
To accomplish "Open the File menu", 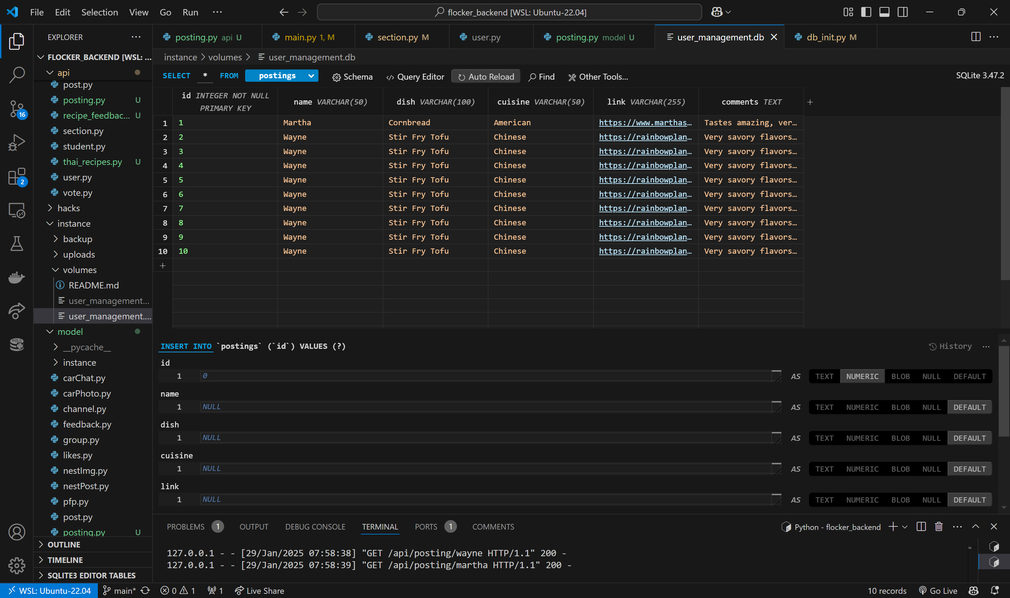I will [x=36, y=12].
